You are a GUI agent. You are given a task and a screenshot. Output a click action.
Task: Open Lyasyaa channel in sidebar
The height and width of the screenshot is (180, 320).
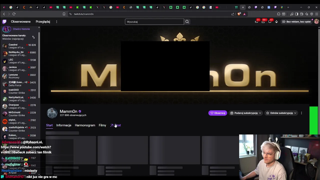[19, 76]
